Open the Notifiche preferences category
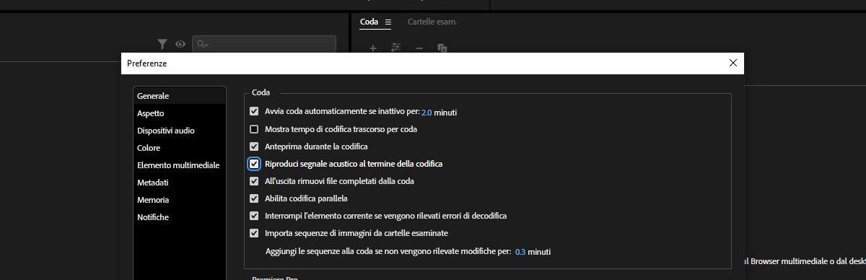This screenshot has height=280, width=866. pyautogui.click(x=180, y=217)
